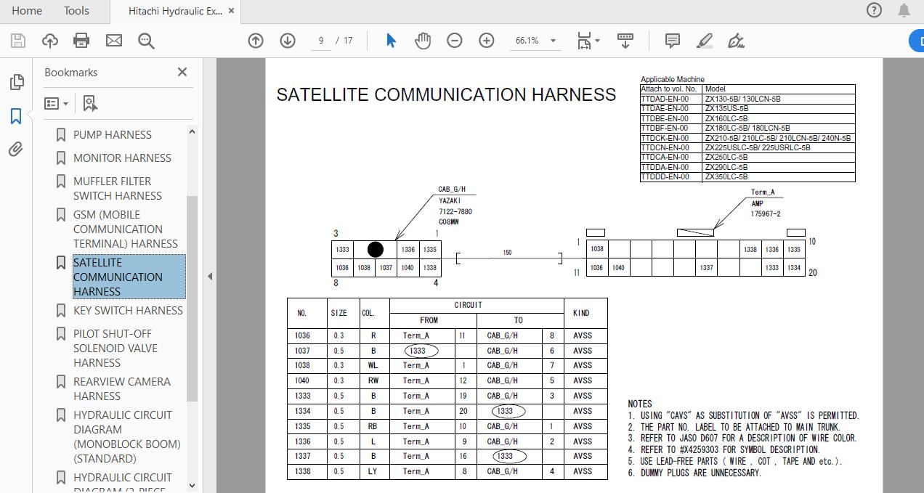
Task: Click the read mode keyboard icon
Action: pyautogui.click(x=625, y=41)
